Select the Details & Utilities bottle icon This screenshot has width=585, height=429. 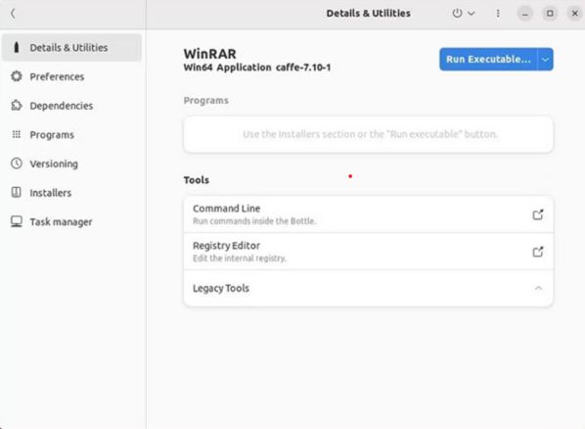click(x=16, y=47)
